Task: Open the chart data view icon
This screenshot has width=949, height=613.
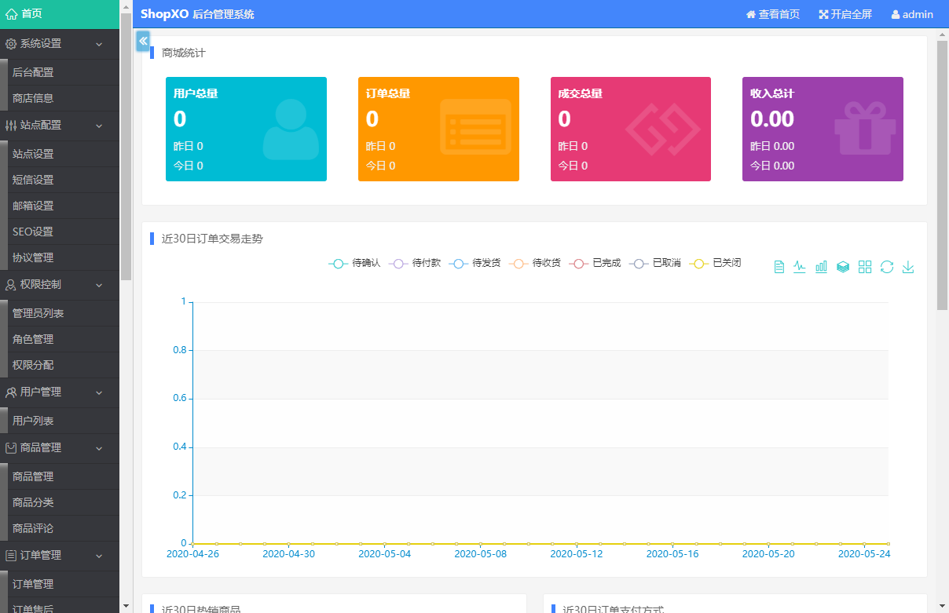Action: [x=779, y=267]
